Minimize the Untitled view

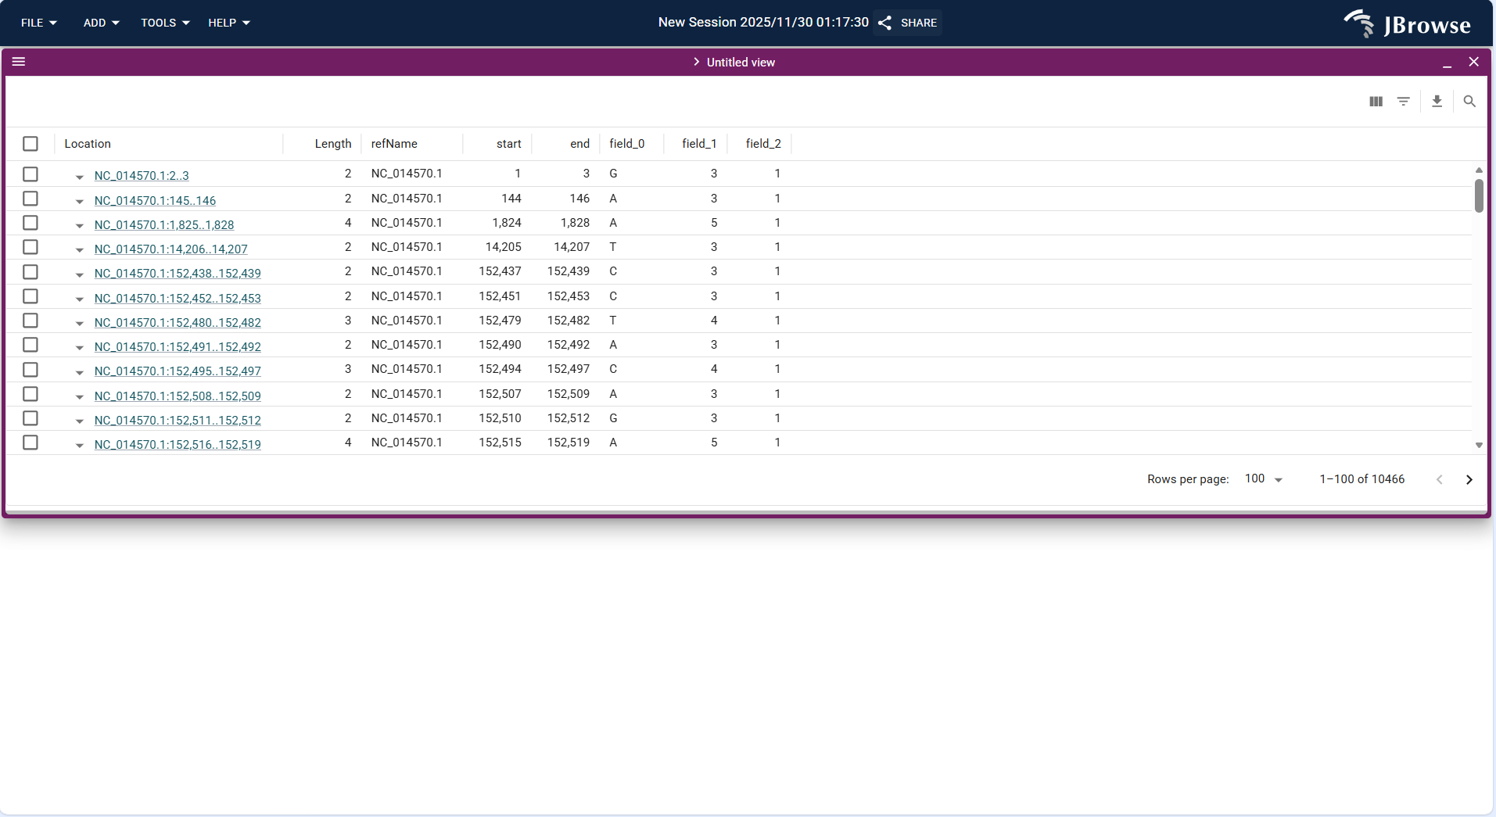point(1448,66)
